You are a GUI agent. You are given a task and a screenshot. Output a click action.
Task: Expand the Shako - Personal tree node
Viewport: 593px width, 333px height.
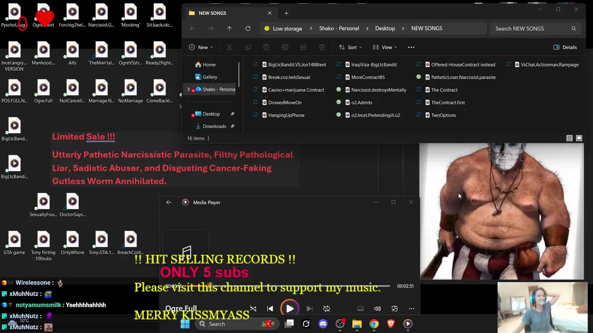coord(189,89)
